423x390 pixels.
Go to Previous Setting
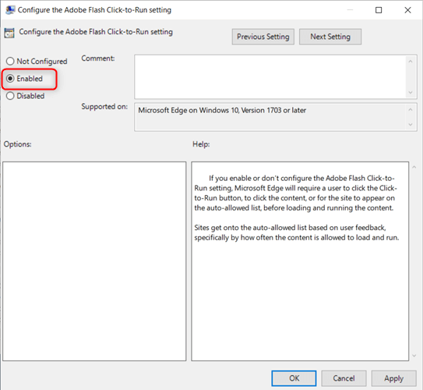[x=263, y=37]
